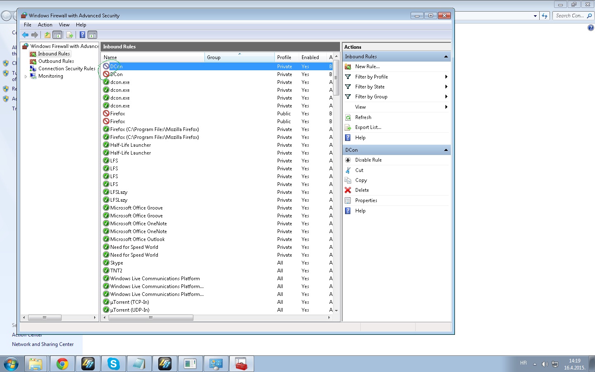Select Inbound Rules in the console tree
The image size is (595, 372).
point(54,54)
